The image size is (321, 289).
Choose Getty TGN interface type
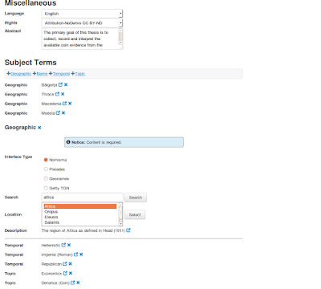click(x=46, y=188)
